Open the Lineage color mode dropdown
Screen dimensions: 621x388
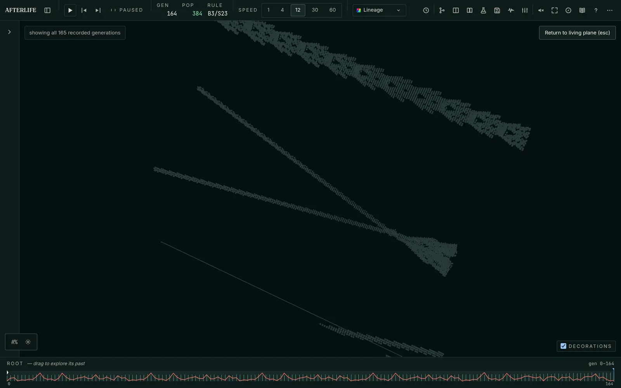click(x=379, y=10)
